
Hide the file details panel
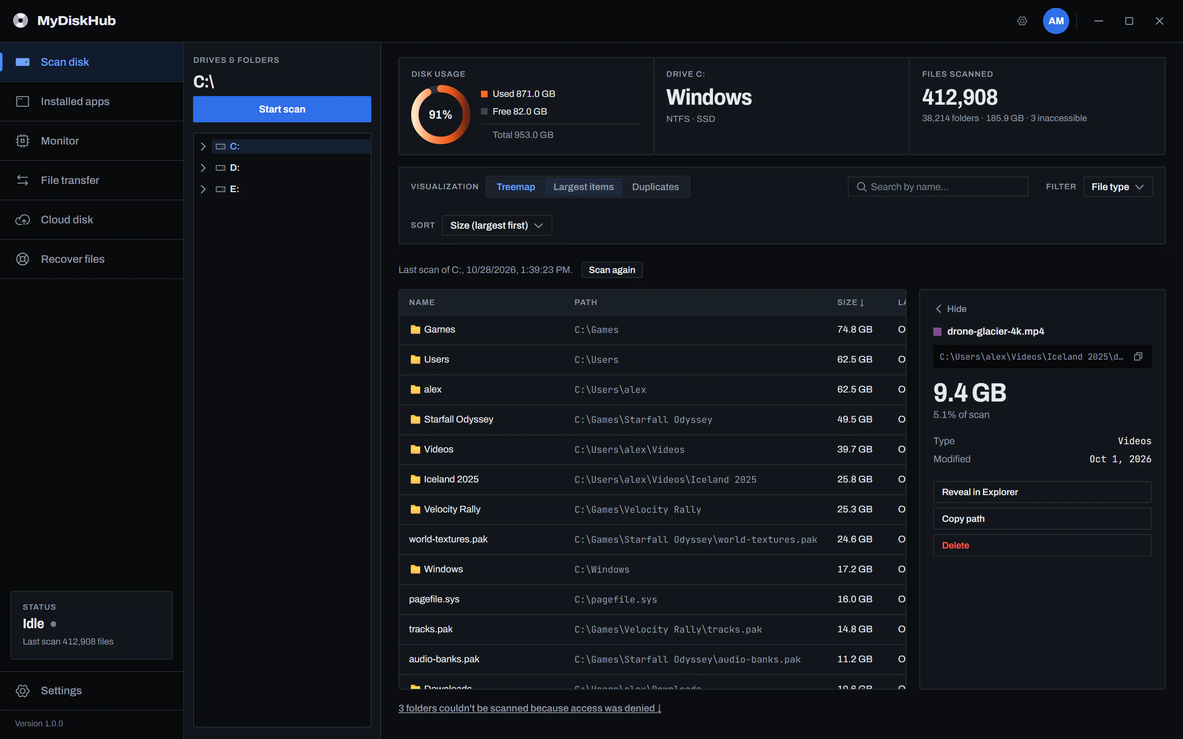pyautogui.click(x=951, y=309)
